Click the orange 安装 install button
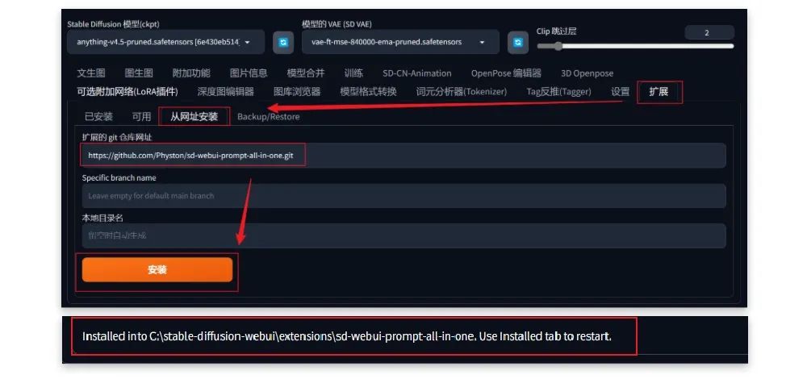Image resolution: width=807 pixels, height=379 pixels. click(157, 270)
